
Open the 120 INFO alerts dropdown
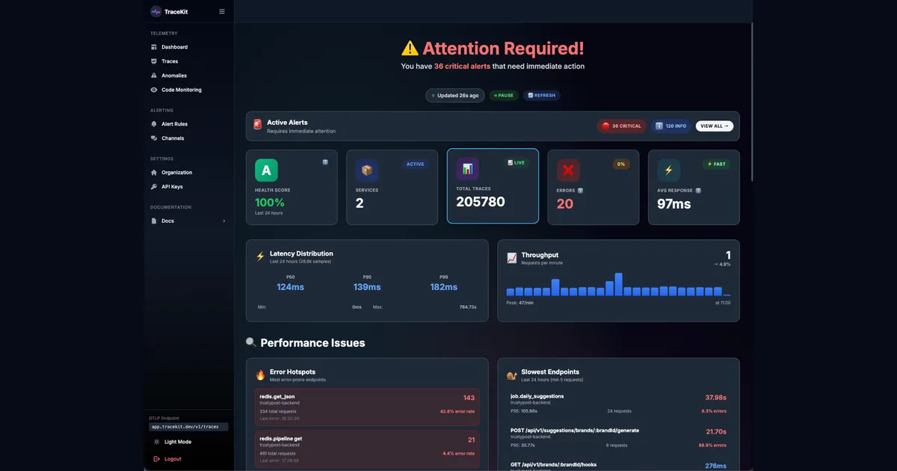pyautogui.click(x=669, y=126)
